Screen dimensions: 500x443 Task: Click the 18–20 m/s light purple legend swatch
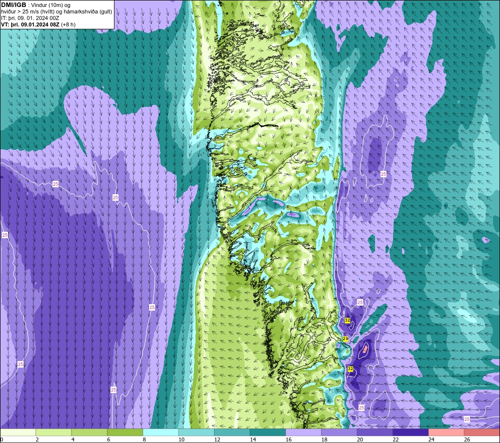coord(339,432)
